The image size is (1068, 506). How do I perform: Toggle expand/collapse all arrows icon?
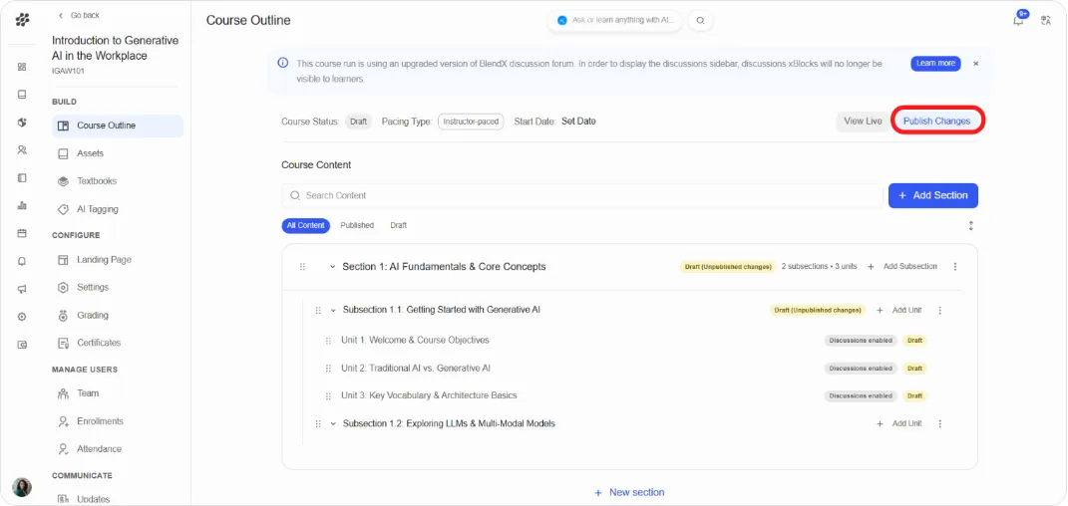point(971,225)
